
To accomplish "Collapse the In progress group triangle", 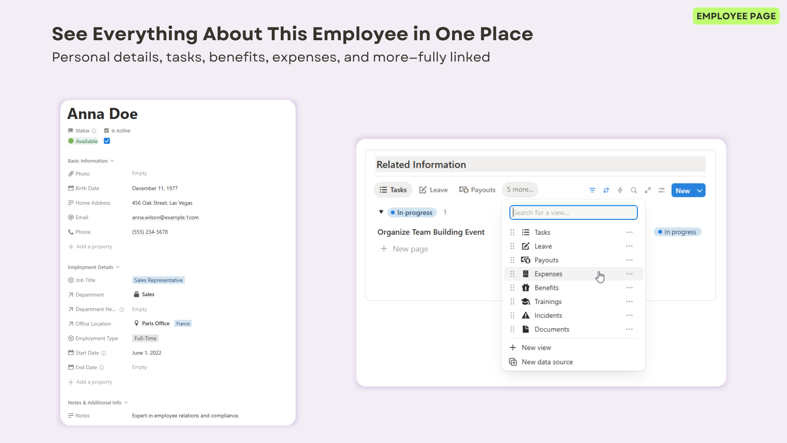I will [381, 212].
